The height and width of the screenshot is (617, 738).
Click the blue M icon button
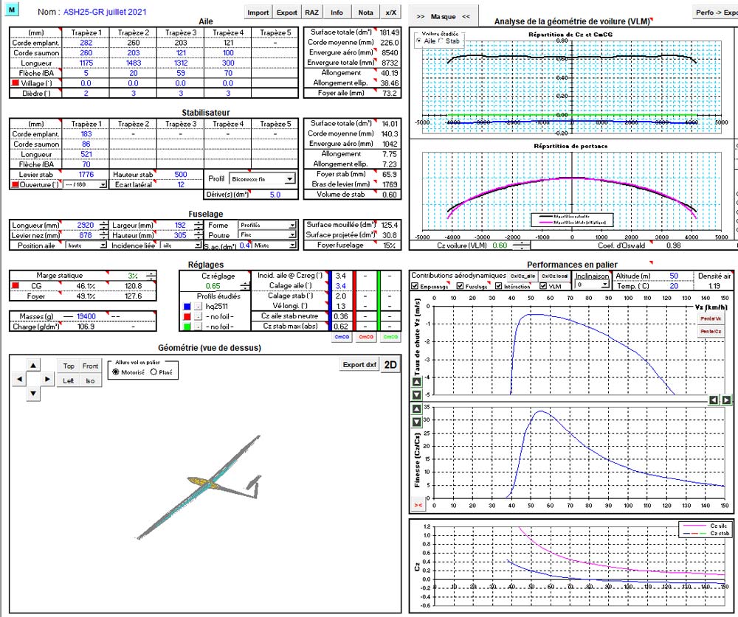[x=11, y=9]
